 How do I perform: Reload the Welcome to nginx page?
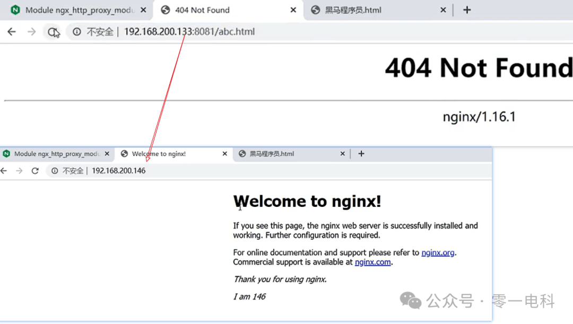point(35,171)
